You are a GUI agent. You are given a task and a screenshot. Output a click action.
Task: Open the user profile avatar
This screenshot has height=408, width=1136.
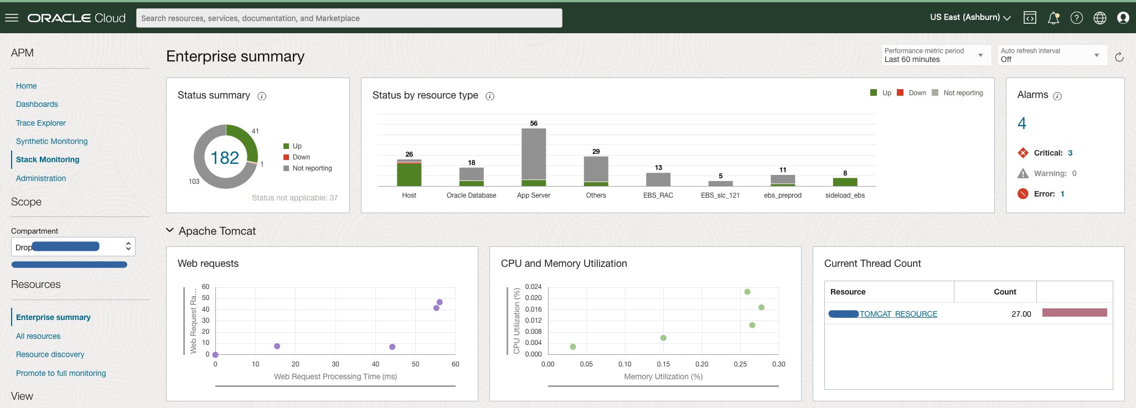pyautogui.click(x=1123, y=18)
